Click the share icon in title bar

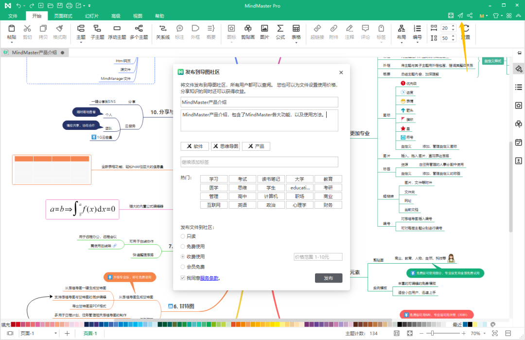tap(470, 16)
